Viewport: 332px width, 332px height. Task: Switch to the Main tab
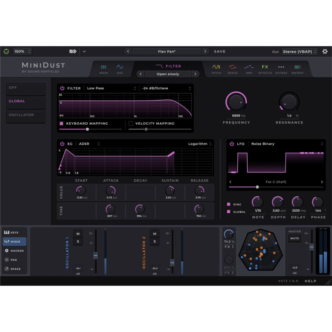coord(104,69)
